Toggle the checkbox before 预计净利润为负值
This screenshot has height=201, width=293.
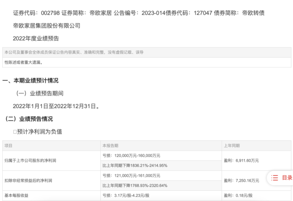click(15, 132)
